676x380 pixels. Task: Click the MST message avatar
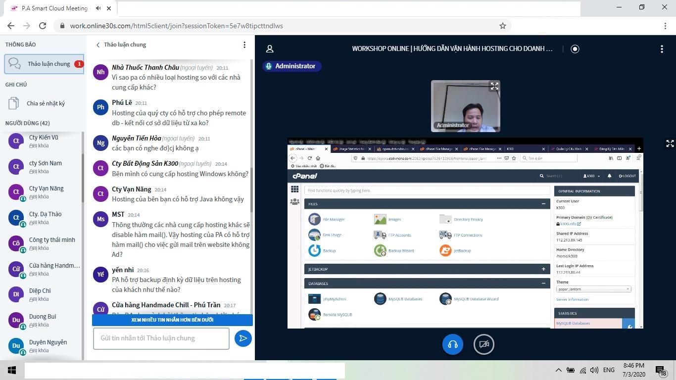coord(100,219)
